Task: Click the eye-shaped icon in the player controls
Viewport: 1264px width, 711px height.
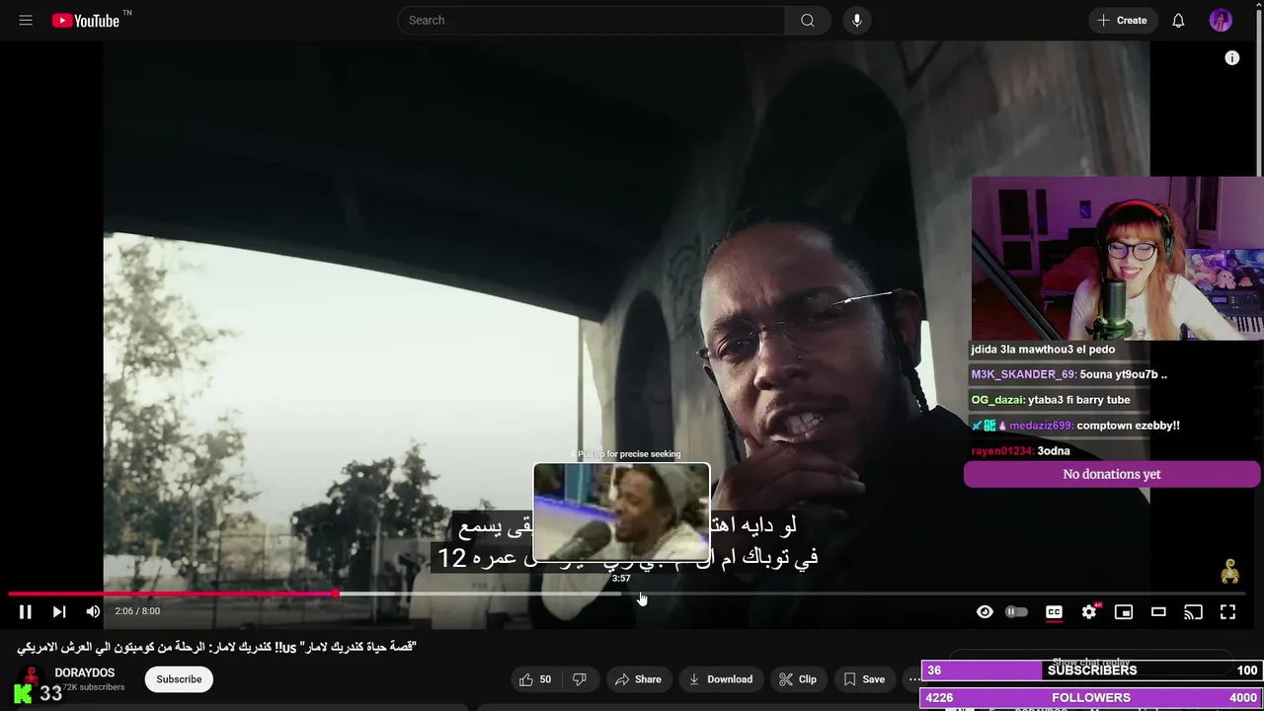Action: (x=985, y=611)
